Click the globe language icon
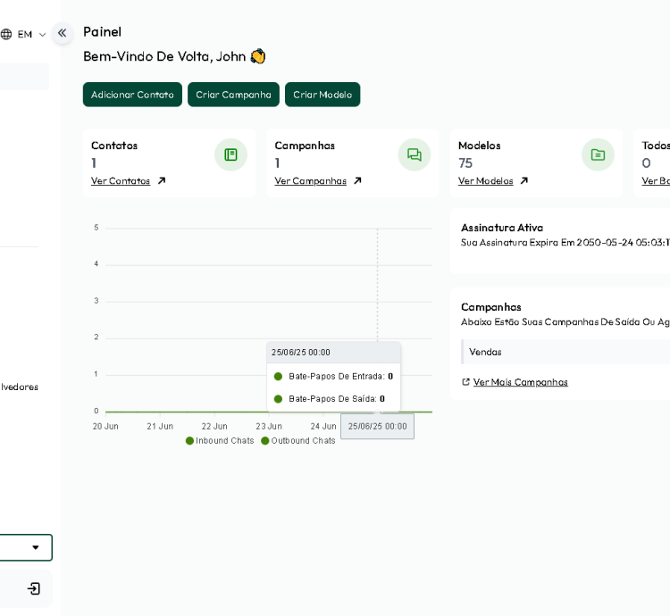Image resolution: width=670 pixels, height=616 pixels. (6, 34)
